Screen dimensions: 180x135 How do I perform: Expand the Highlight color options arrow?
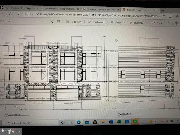click(147, 23)
